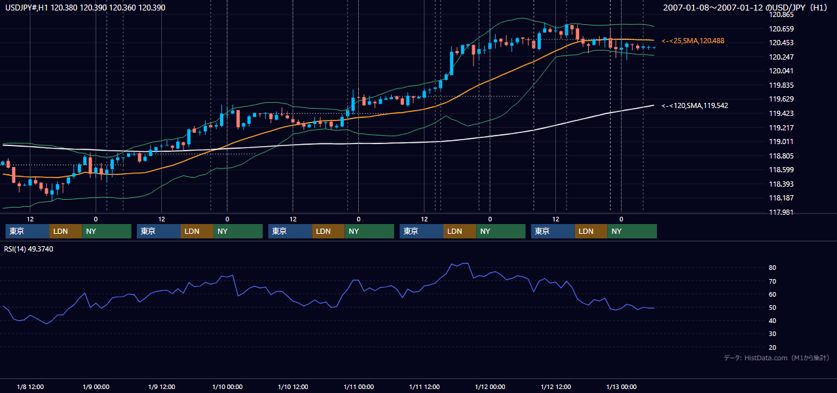Click price axis value 120.247
This screenshot has width=837, height=393.
click(x=782, y=57)
